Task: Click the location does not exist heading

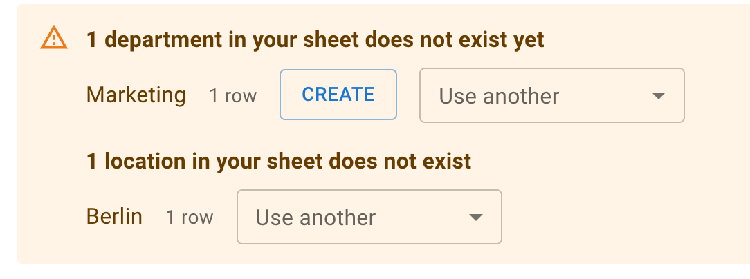Action: [x=279, y=162]
